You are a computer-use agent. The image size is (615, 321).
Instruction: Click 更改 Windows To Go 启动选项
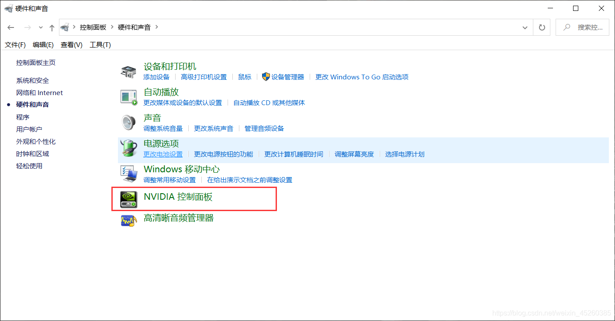coord(362,77)
